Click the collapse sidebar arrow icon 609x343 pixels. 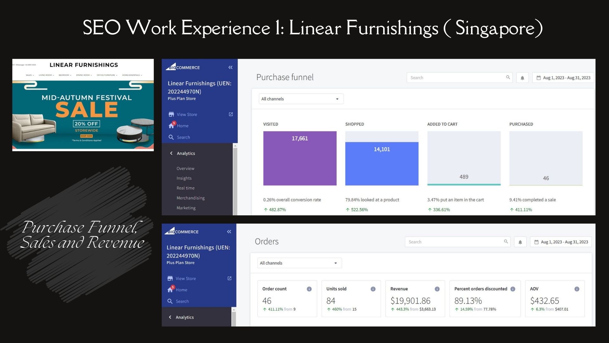pyautogui.click(x=231, y=67)
